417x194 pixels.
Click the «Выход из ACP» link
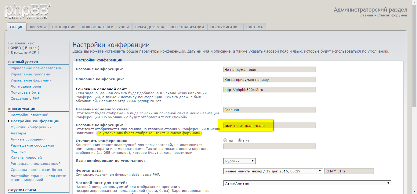point(24,52)
